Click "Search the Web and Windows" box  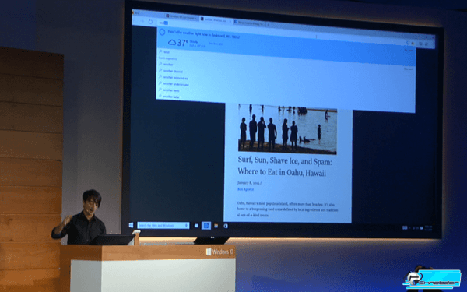(163, 225)
